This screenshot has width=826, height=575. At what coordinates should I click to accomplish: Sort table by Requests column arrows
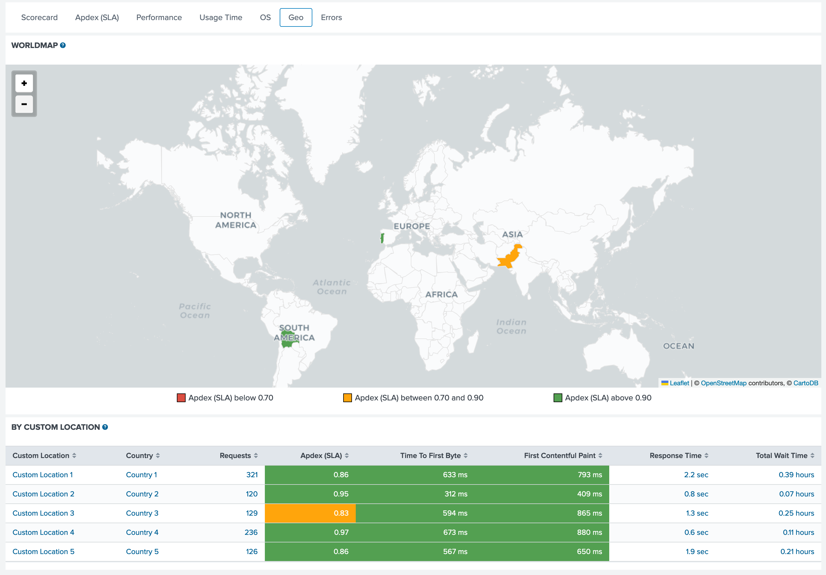[256, 455]
